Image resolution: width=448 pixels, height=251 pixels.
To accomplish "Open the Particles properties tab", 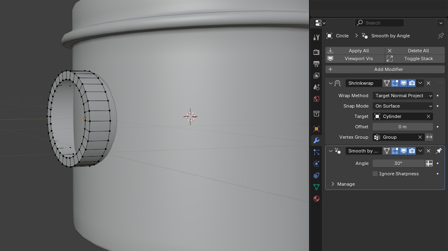I will [x=316, y=152].
